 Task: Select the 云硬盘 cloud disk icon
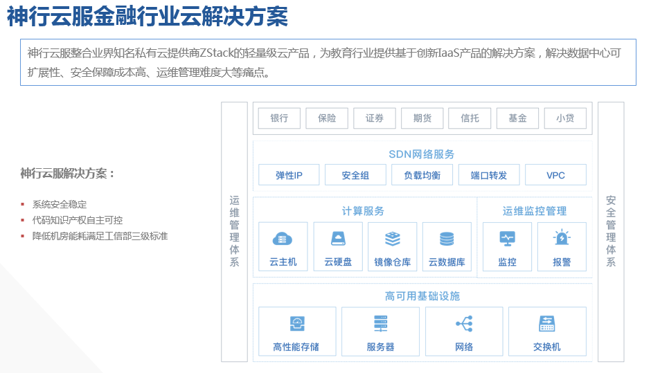pyautogui.click(x=338, y=239)
